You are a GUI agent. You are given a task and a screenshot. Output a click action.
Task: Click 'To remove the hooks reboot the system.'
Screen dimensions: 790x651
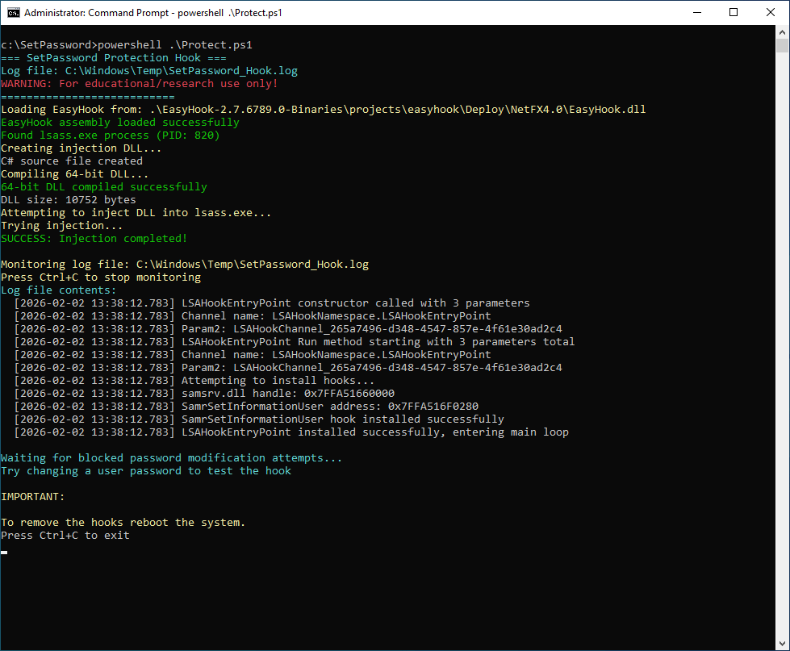coord(123,523)
